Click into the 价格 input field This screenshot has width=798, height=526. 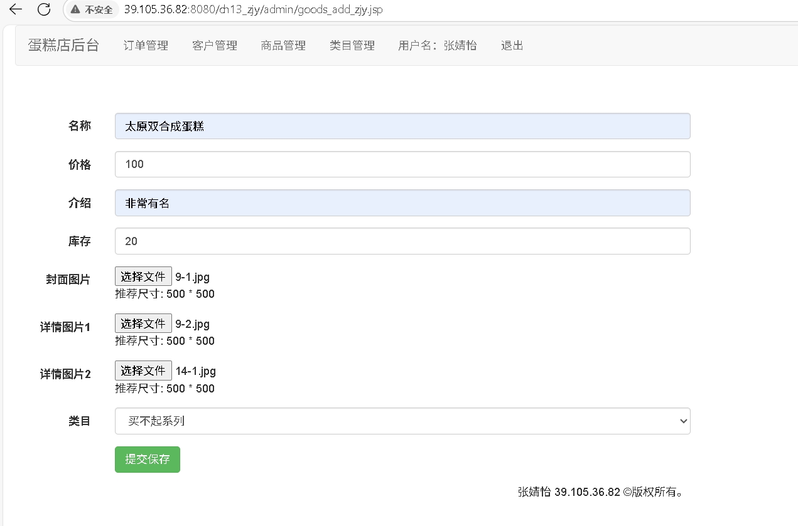[402, 164]
